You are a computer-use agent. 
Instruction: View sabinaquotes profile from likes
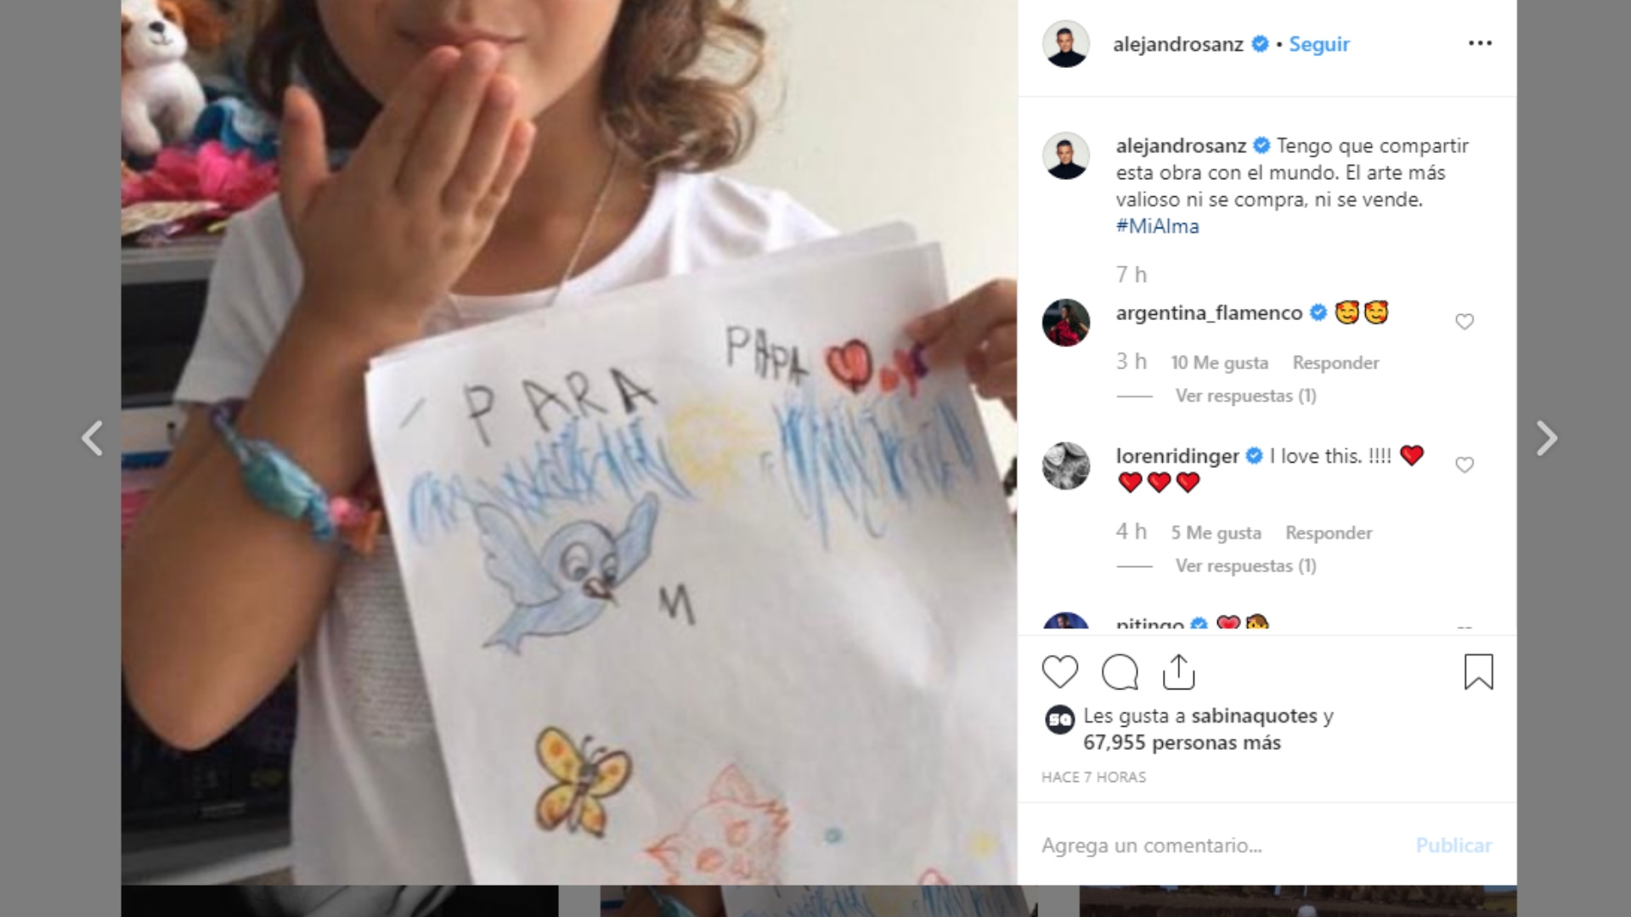(x=1254, y=716)
